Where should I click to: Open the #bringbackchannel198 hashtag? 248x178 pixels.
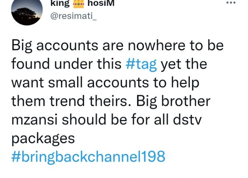(88, 157)
